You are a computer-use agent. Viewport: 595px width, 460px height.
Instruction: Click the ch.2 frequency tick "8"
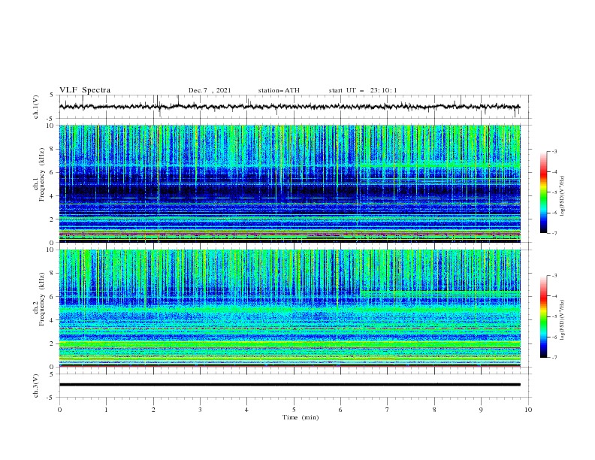52,274
